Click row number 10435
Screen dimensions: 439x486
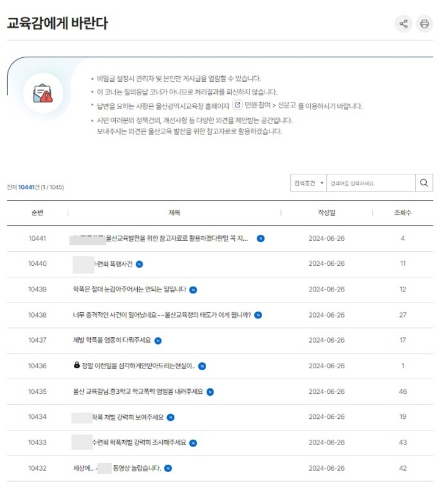[x=37, y=391]
